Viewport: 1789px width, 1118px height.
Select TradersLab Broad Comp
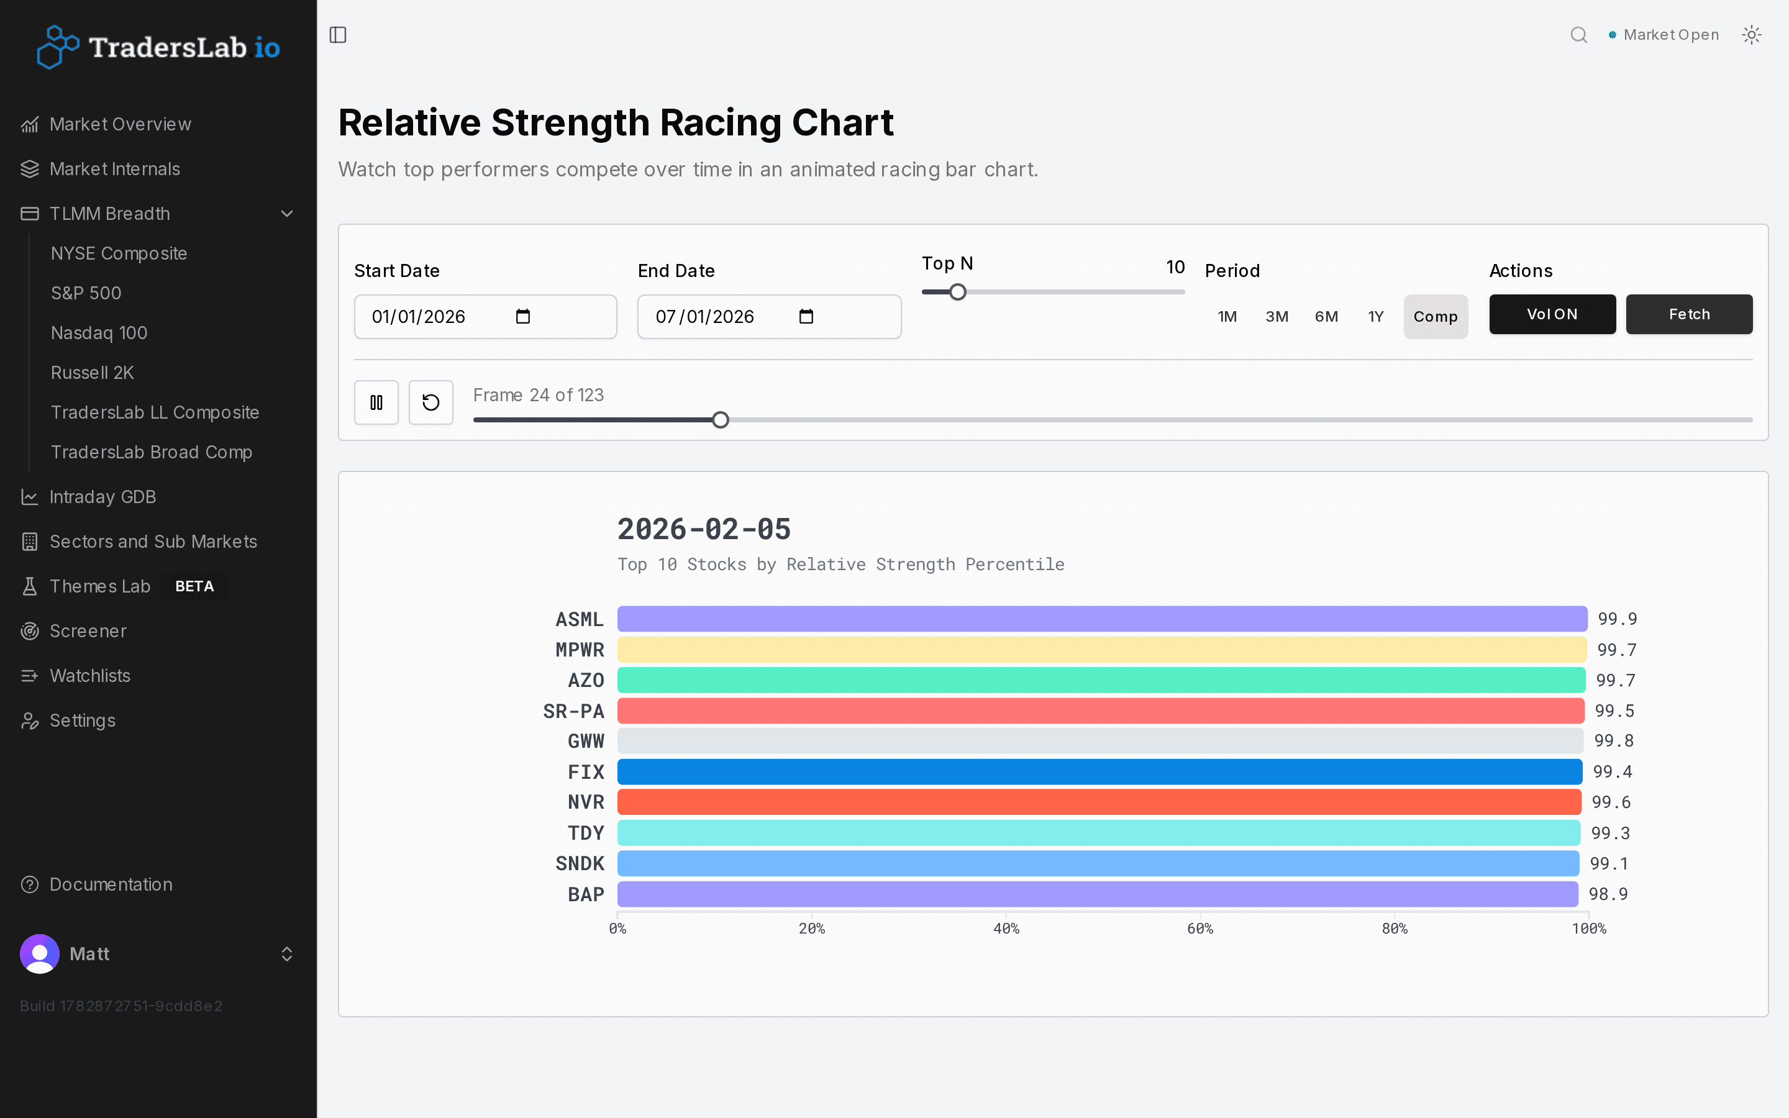(x=152, y=452)
